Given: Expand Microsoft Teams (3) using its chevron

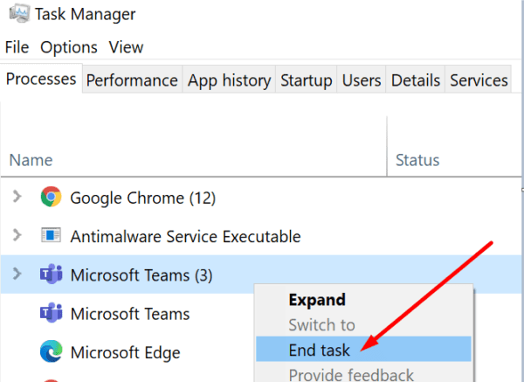Looking at the screenshot, I should [x=16, y=275].
